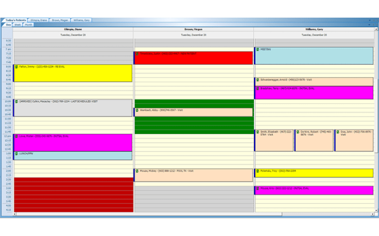
Task: Click the status icon on Fallon, Jimmy appointment
Action: click(x=16, y=67)
